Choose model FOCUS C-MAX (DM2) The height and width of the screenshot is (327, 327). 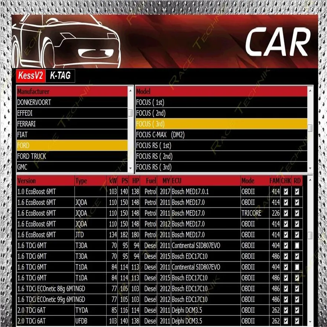(x=221, y=135)
